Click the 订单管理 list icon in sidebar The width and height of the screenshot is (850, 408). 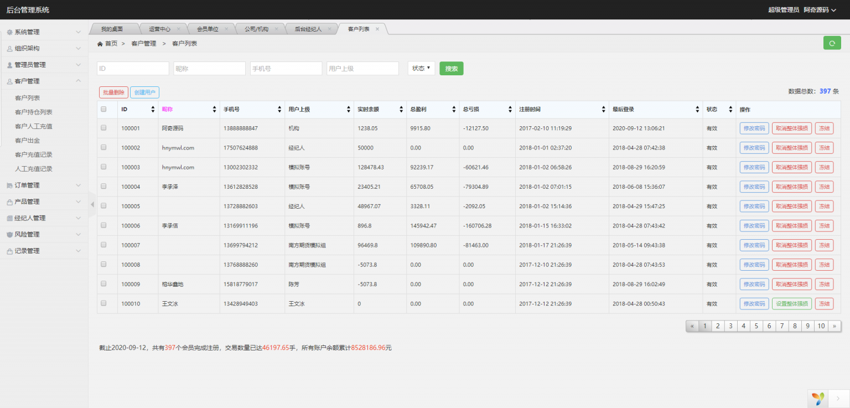[x=9, y=185]
